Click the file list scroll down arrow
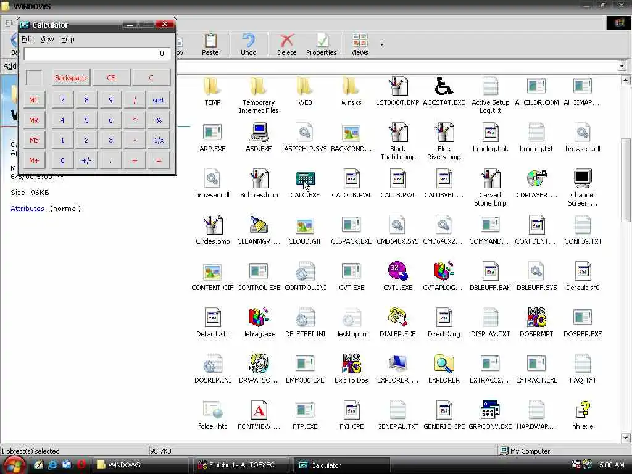632x474 pixels. pyautogui.click(x=626, y=438)
